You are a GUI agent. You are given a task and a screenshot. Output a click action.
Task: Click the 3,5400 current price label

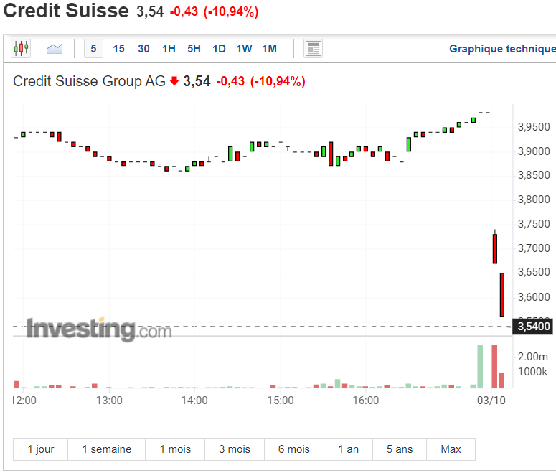[x=533, y=326]
